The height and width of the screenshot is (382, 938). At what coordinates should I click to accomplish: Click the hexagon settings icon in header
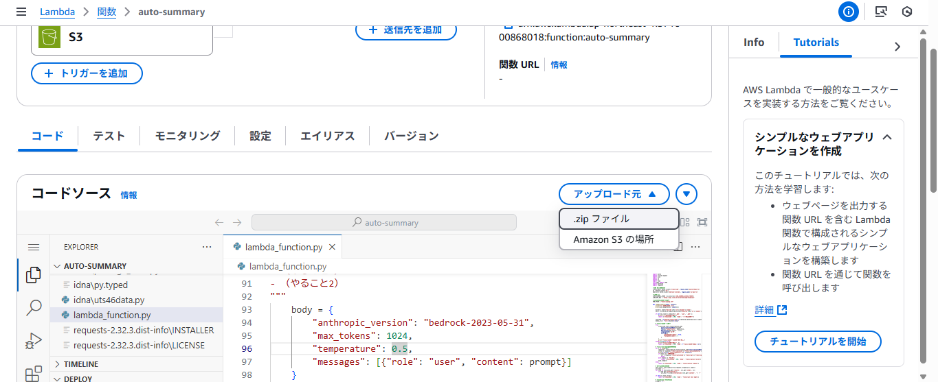pyautogui.click(x=907, y=12)
